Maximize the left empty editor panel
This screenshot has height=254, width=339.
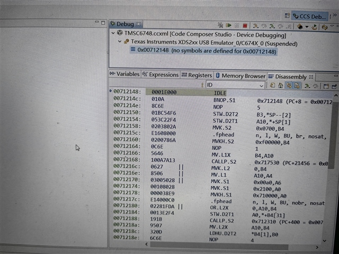point(103,22)
